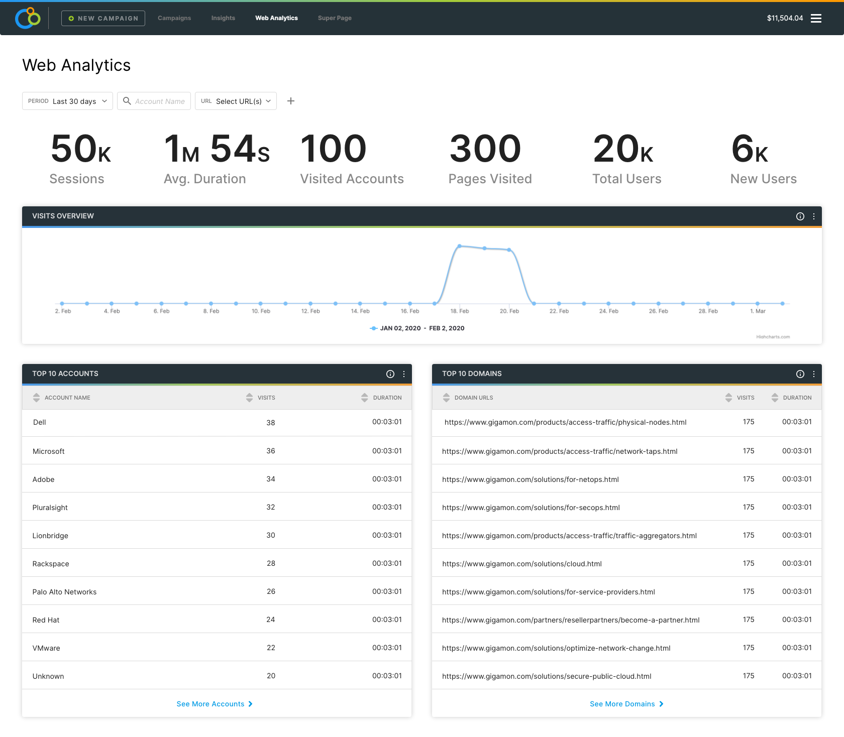Click the search magnifier icon

click(127, 101)
